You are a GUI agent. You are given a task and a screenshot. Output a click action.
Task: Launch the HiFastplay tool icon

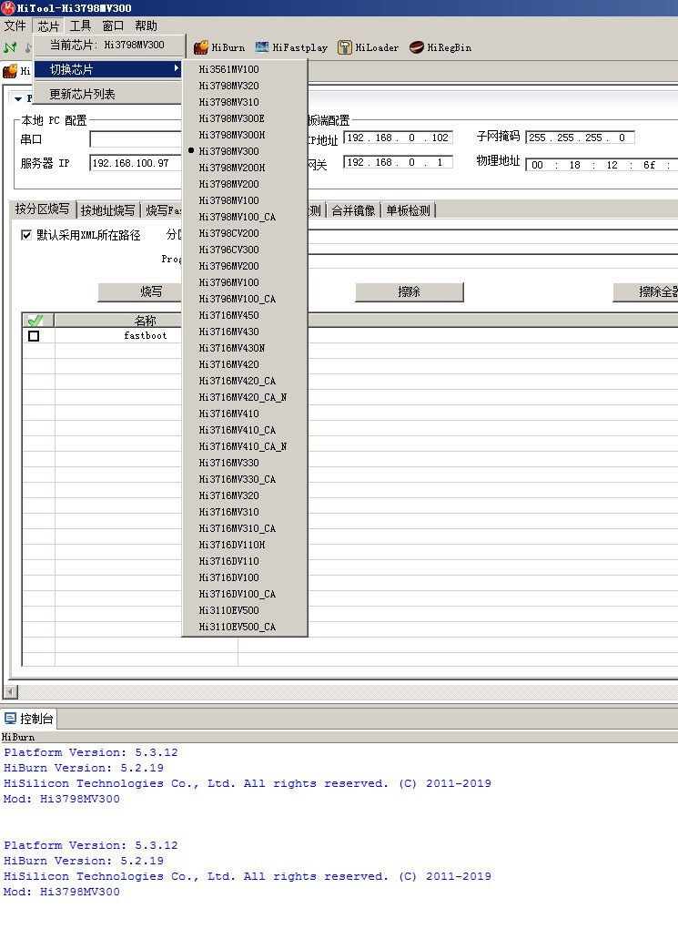(262, 47)
